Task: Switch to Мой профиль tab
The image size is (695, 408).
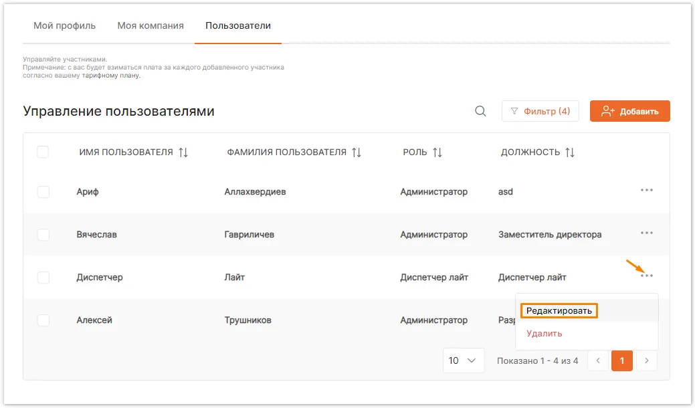Action: [x=65, y=25]
